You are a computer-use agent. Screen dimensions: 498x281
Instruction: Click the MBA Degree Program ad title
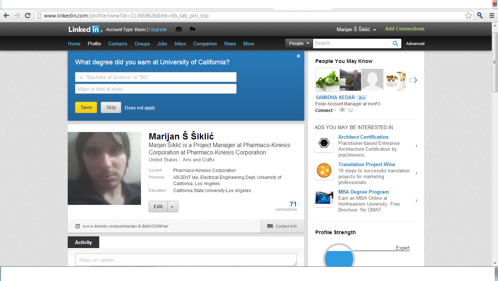363,192
